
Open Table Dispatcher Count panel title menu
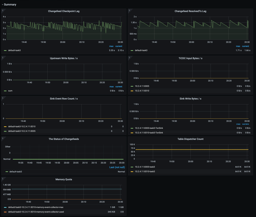click(x=190, y=139)
